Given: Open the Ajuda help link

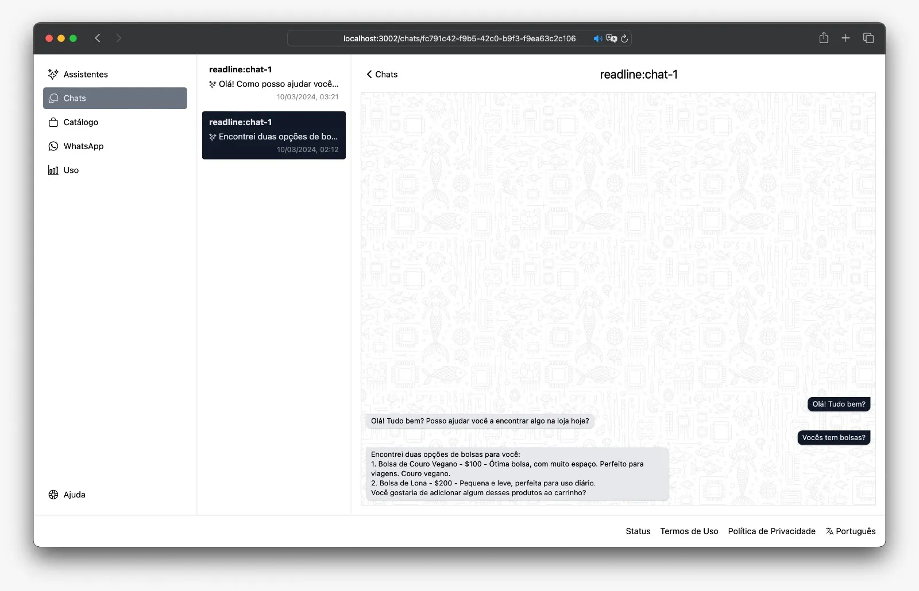Looking at the screenshot, I should [115, 495].
